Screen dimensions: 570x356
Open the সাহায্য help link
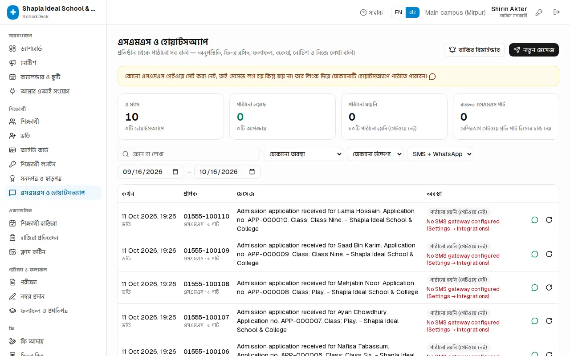371,12
